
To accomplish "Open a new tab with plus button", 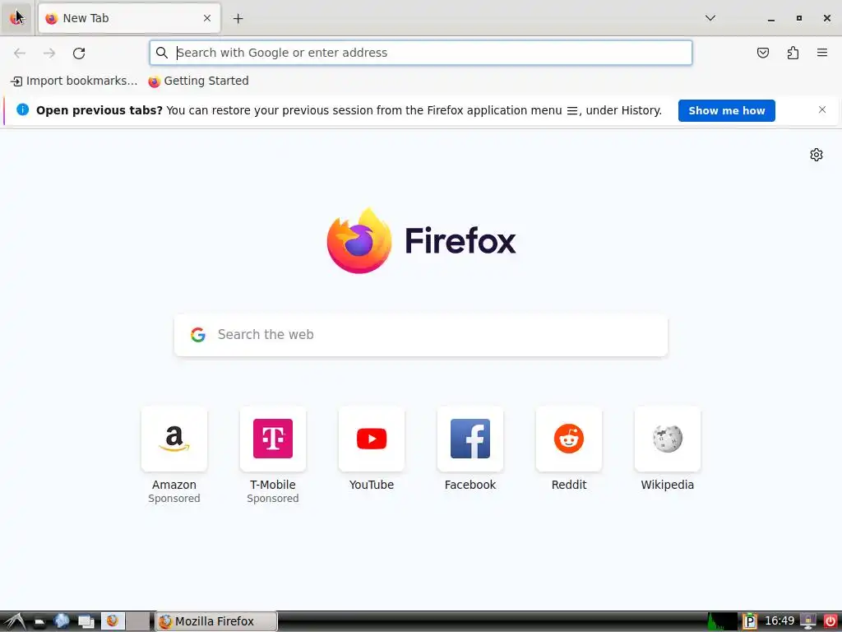I will [238, 19].
